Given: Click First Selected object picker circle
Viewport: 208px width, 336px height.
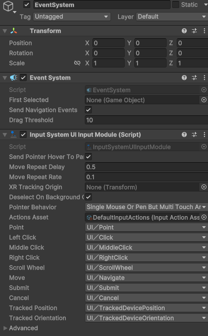Looking at the screenshot, I should click(203, 100).
